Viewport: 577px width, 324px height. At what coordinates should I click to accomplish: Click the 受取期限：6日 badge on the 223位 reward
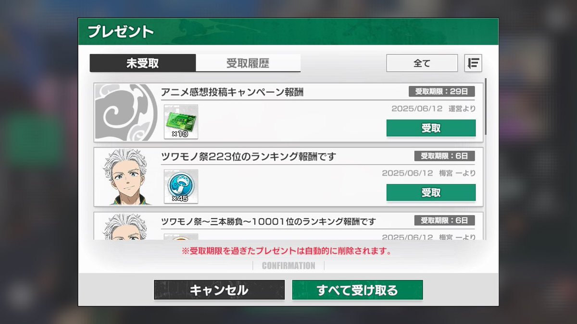[x=445, y=156]
